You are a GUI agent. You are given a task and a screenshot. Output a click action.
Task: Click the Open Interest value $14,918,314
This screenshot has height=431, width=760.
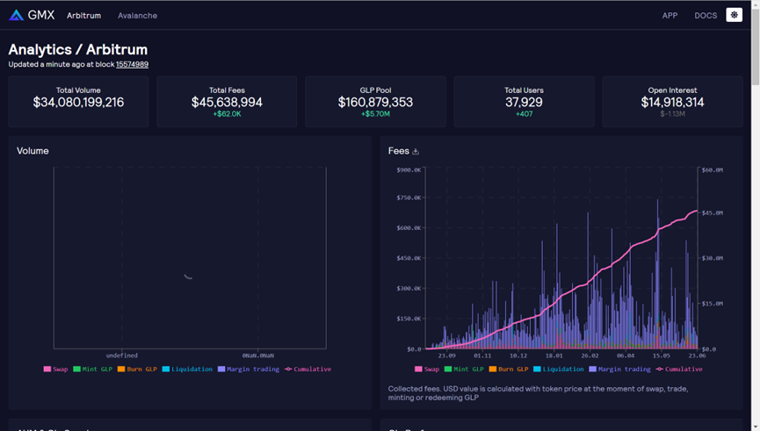pos(672,102)
